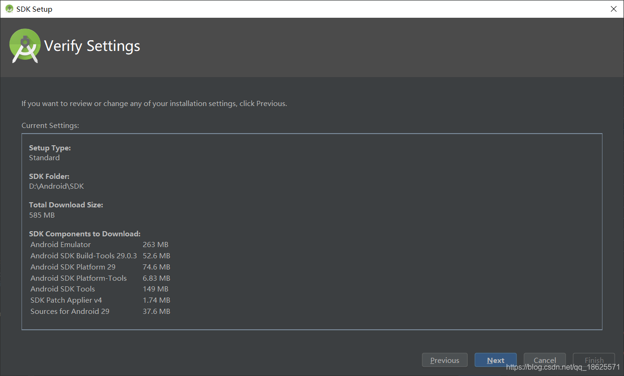Click the SDK Setup window title

[34, 9]
